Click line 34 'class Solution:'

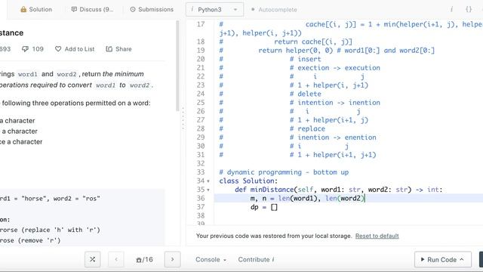(248, 181)
